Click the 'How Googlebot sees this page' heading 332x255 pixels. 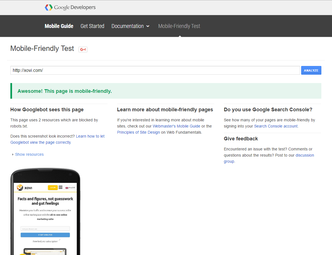point(47,109)
